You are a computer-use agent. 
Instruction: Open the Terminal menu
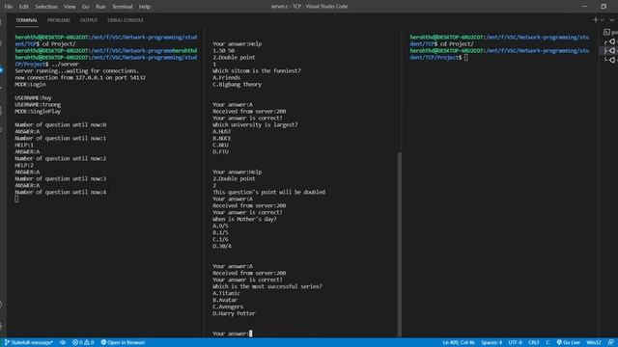(123, 7)
